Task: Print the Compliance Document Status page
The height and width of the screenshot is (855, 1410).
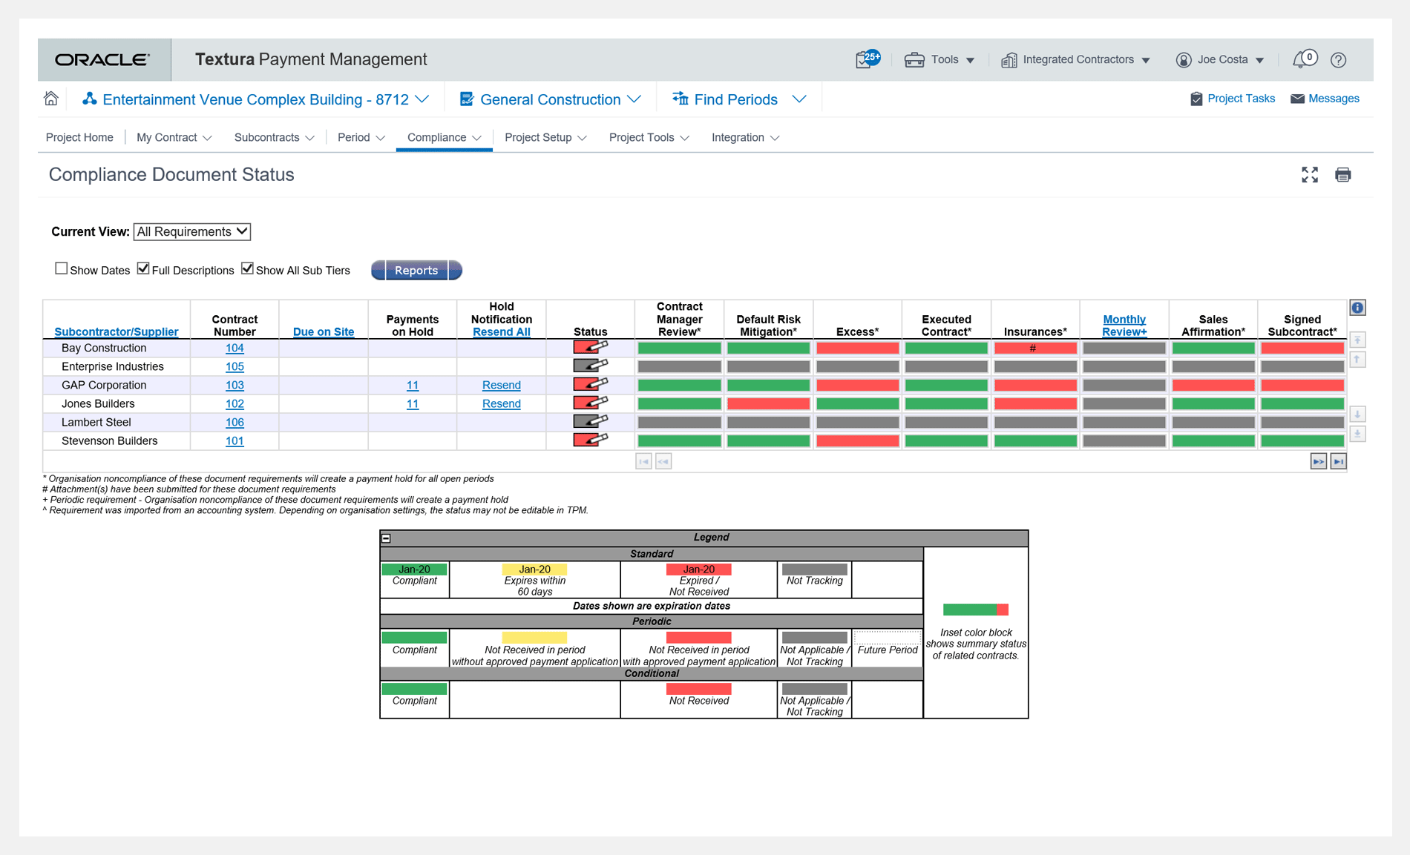Action: click(1342, 175)
